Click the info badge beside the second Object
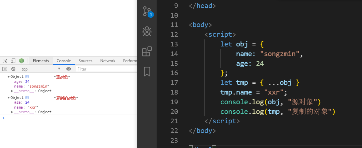Image resolution: width=362 pixels, height=148 pixels. pos(27,98)
